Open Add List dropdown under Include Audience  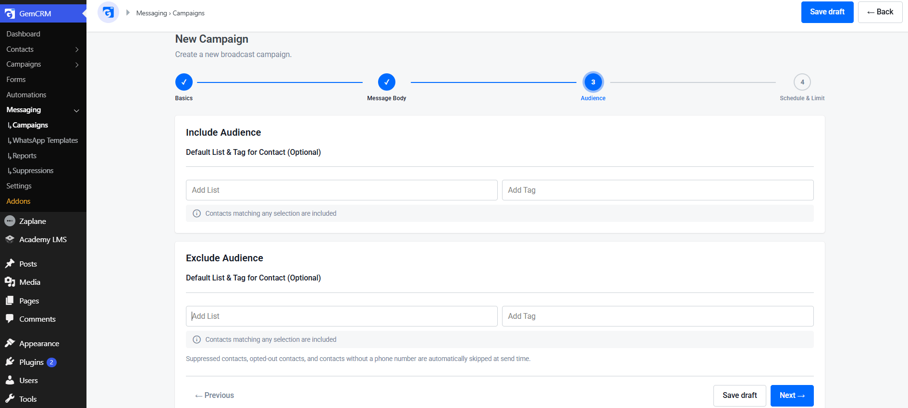click(342, 190)
